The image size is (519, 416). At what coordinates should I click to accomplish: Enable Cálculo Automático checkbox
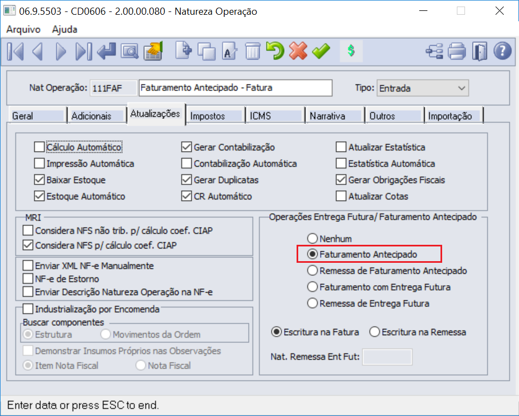(39, 147)
